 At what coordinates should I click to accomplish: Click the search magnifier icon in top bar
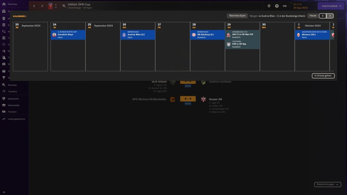[64, 6]
